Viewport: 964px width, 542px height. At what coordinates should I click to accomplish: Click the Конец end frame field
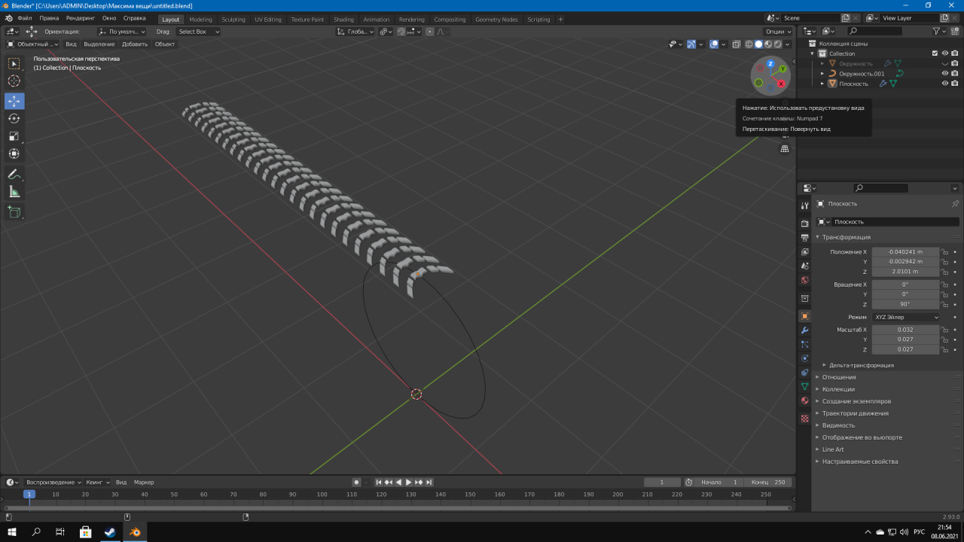768,482
